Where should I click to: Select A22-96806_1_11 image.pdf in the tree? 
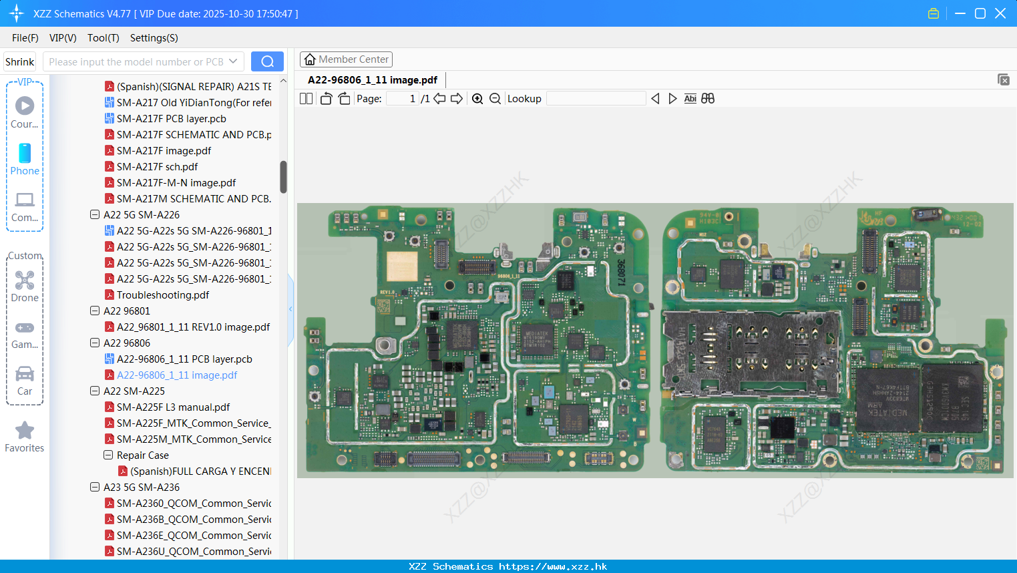tap(177, 375)
